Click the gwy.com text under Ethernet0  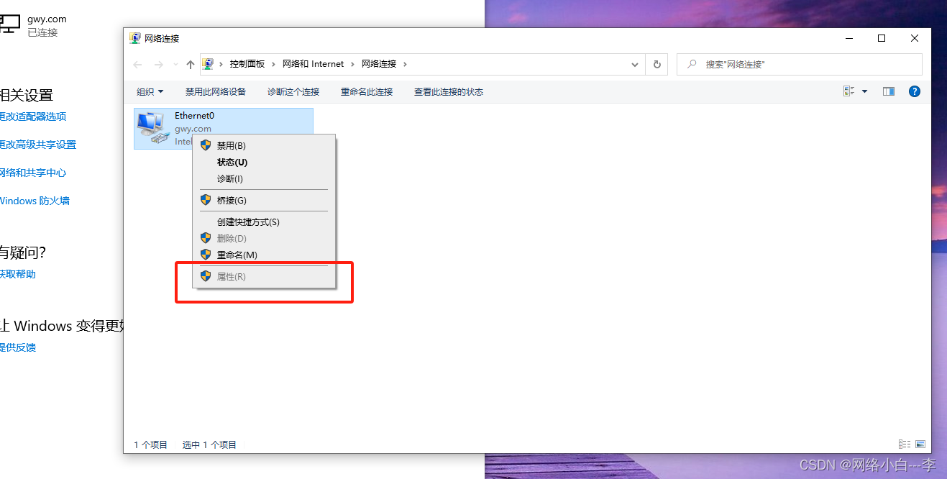coord(193,129)
